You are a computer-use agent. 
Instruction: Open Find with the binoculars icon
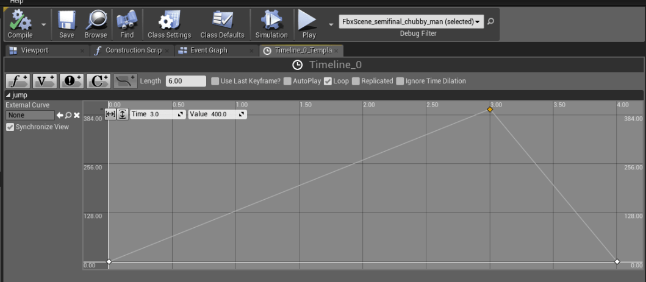click(x=127, y=24)
